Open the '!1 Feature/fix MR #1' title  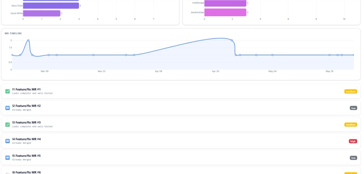point(26,89)
